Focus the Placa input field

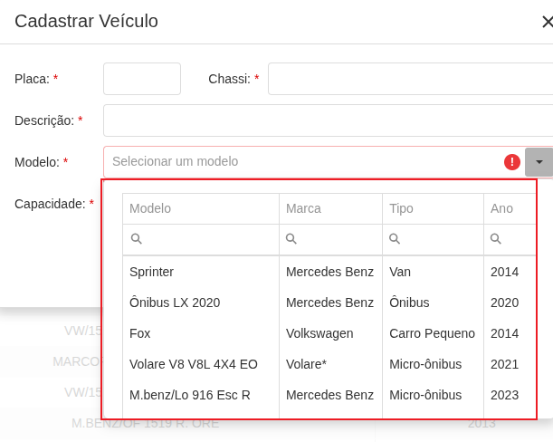click(x=142, y=79)
